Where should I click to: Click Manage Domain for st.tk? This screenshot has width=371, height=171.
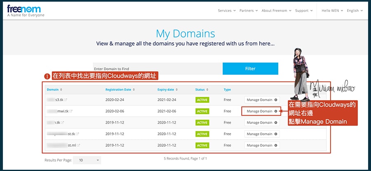262,134
